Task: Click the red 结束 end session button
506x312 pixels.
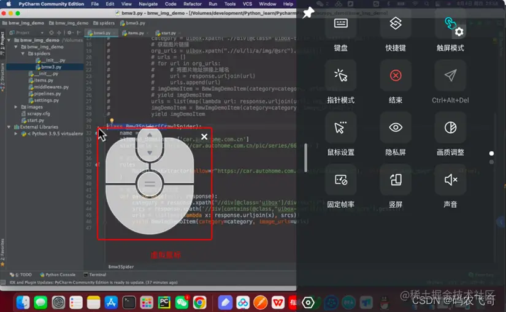Action: tap(396, 75)
